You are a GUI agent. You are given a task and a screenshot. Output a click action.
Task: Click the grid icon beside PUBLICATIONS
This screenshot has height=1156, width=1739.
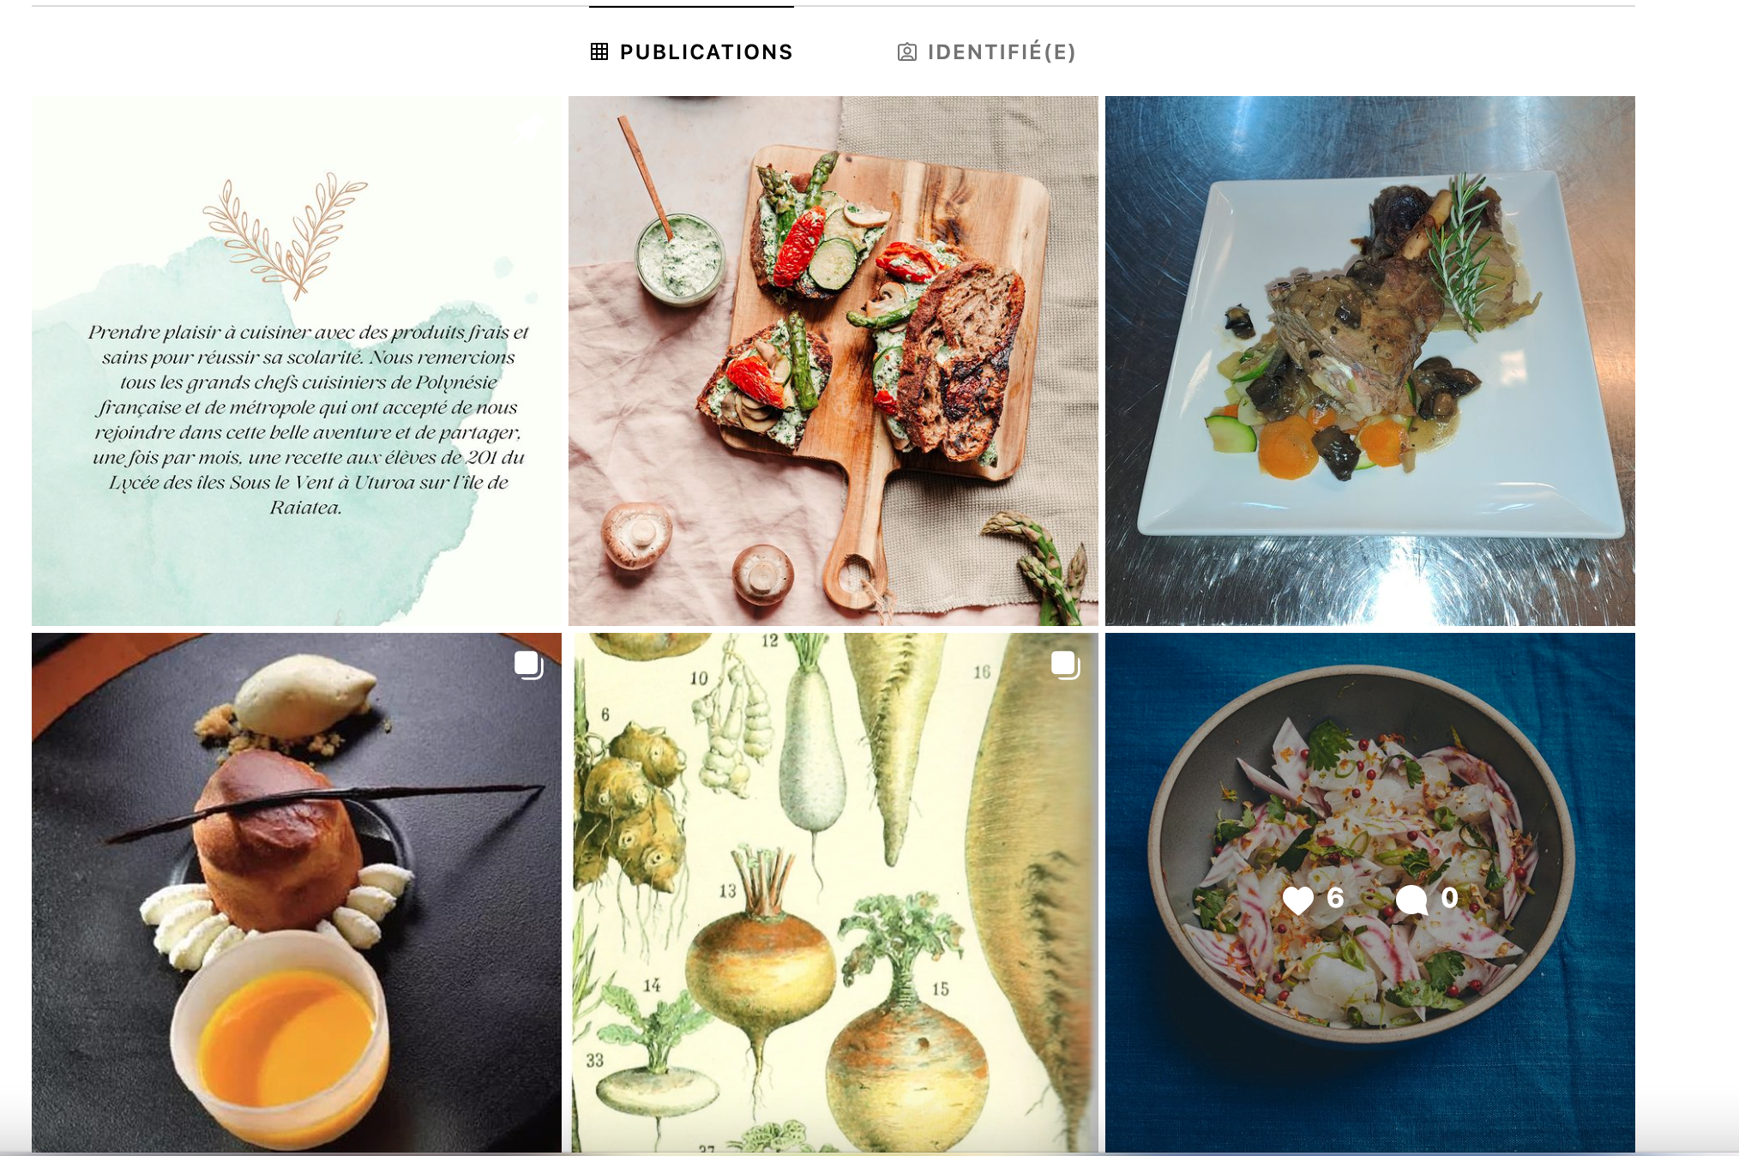599,52
